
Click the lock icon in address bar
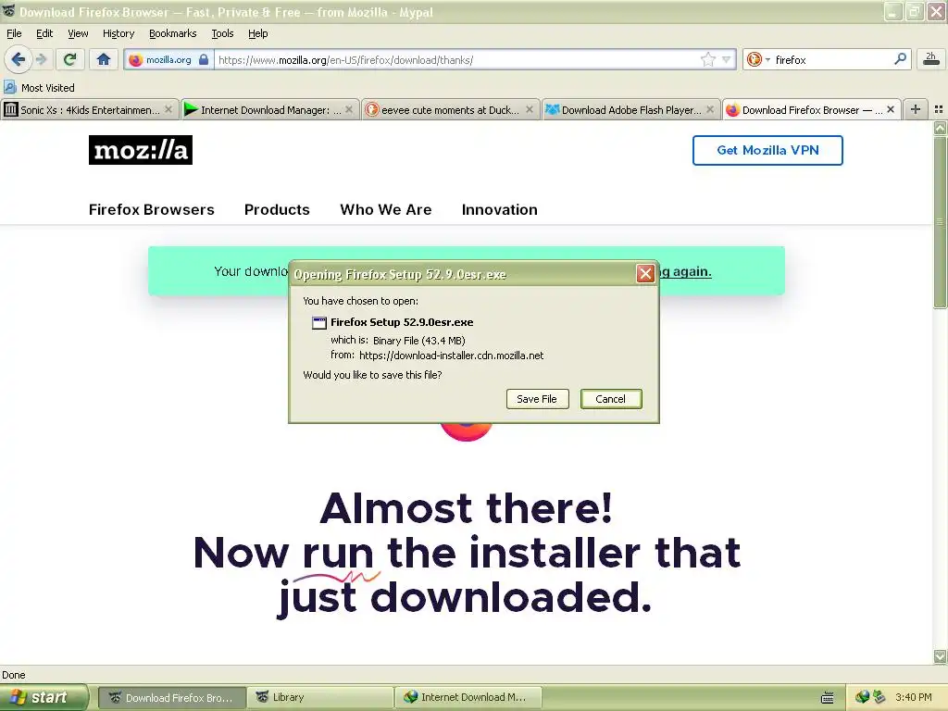pos(204,59)
